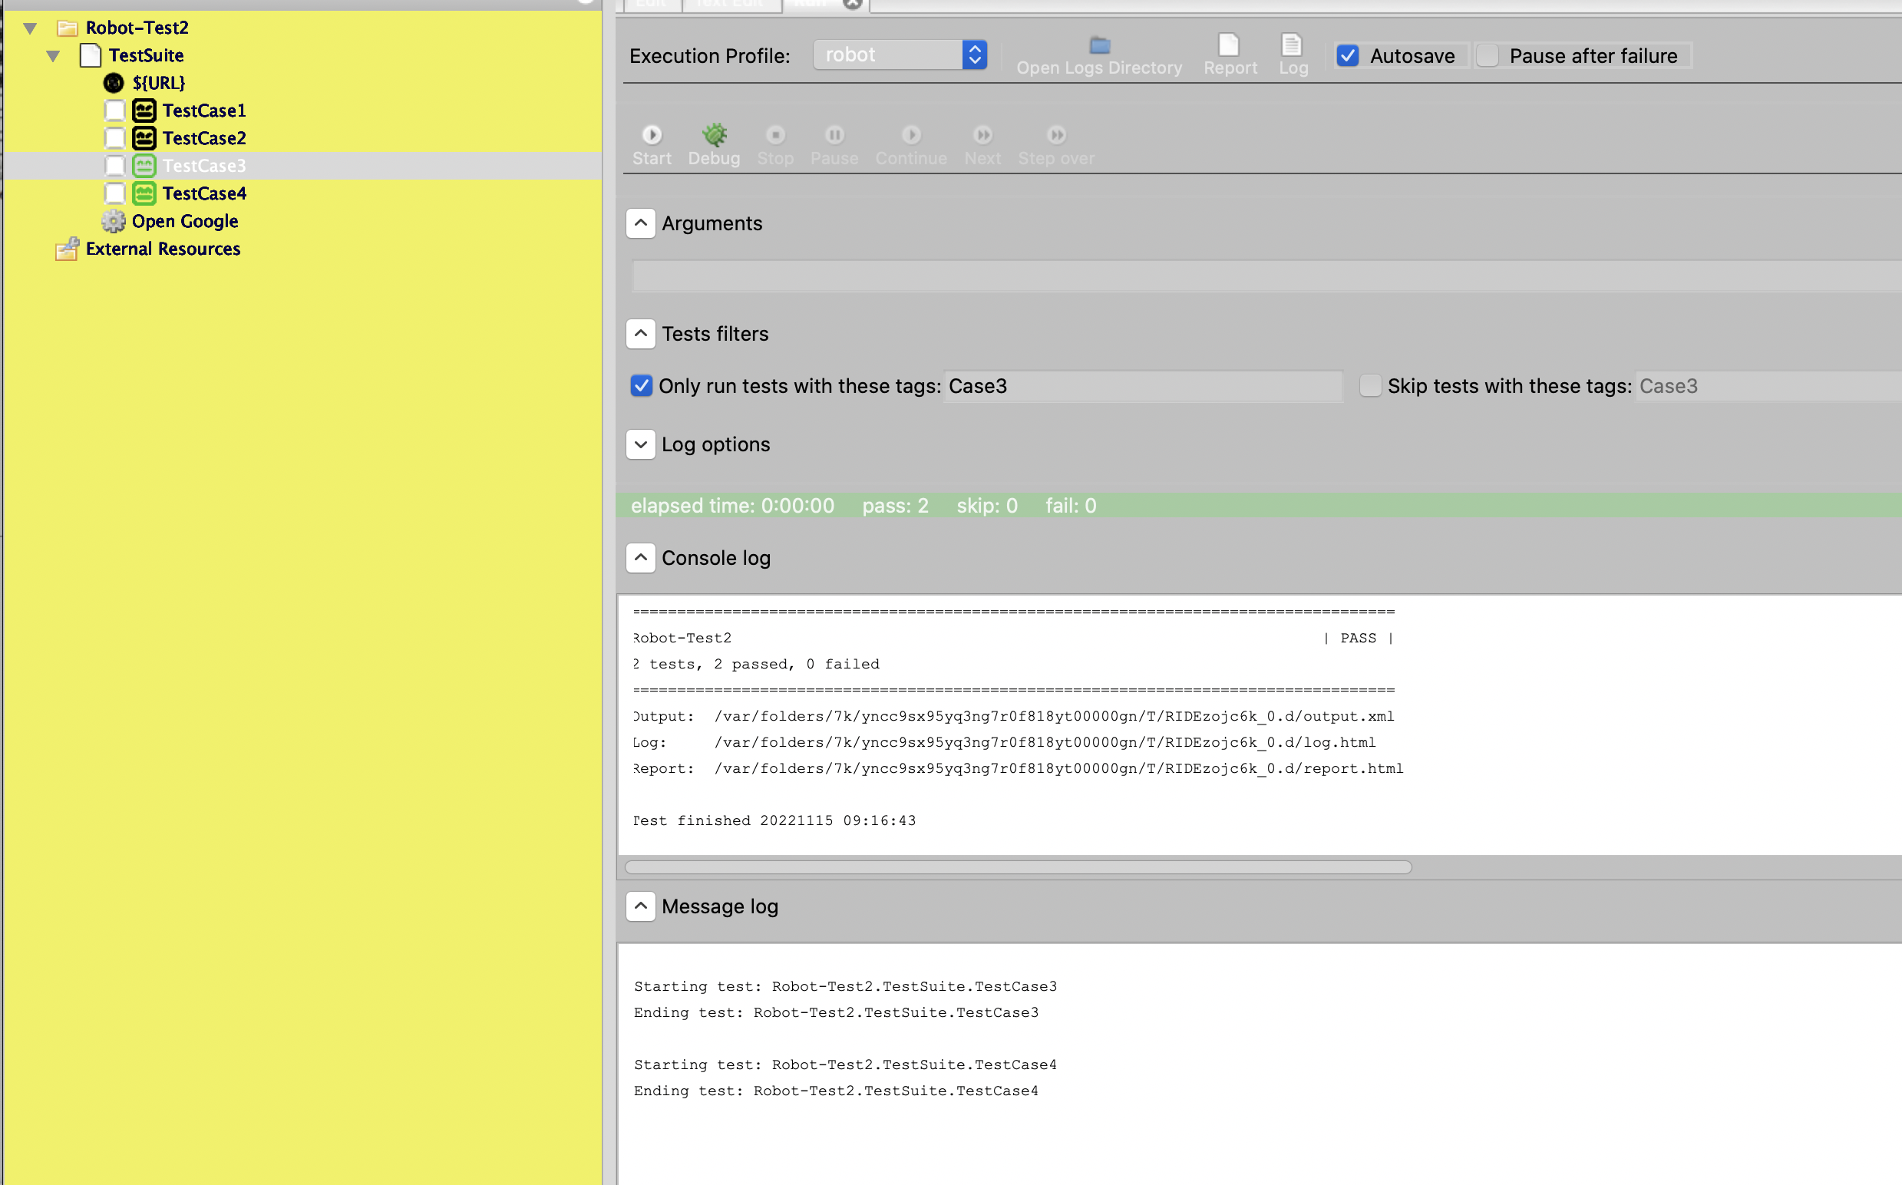Enable Pause after failure checkbox
The height and width of the screenshot is (1185, 1902).
click(1487, 56)
